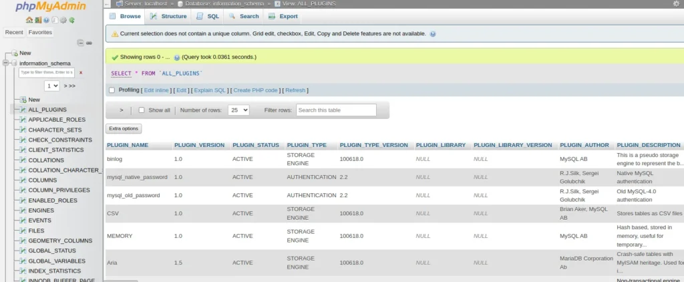
Task: Open the SQL tab
Action: click(208, 16)
